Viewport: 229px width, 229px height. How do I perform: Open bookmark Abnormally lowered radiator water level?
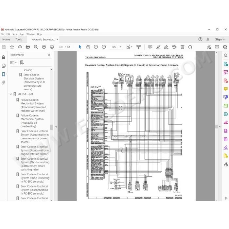(33, 105)
